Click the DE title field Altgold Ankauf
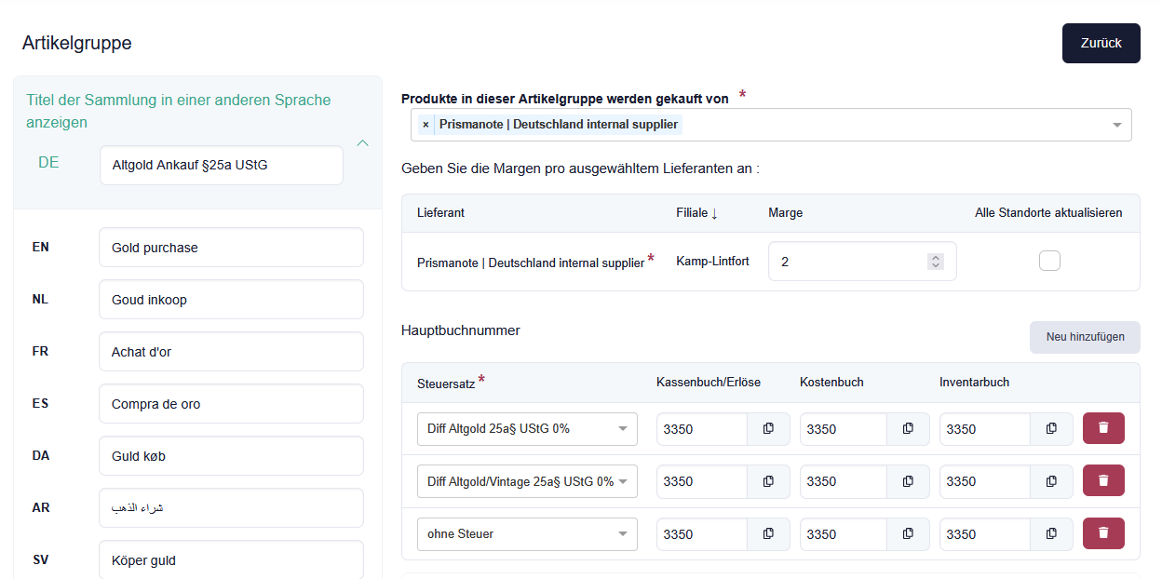Screen dimensions: 1162x579 click(221, 166)
